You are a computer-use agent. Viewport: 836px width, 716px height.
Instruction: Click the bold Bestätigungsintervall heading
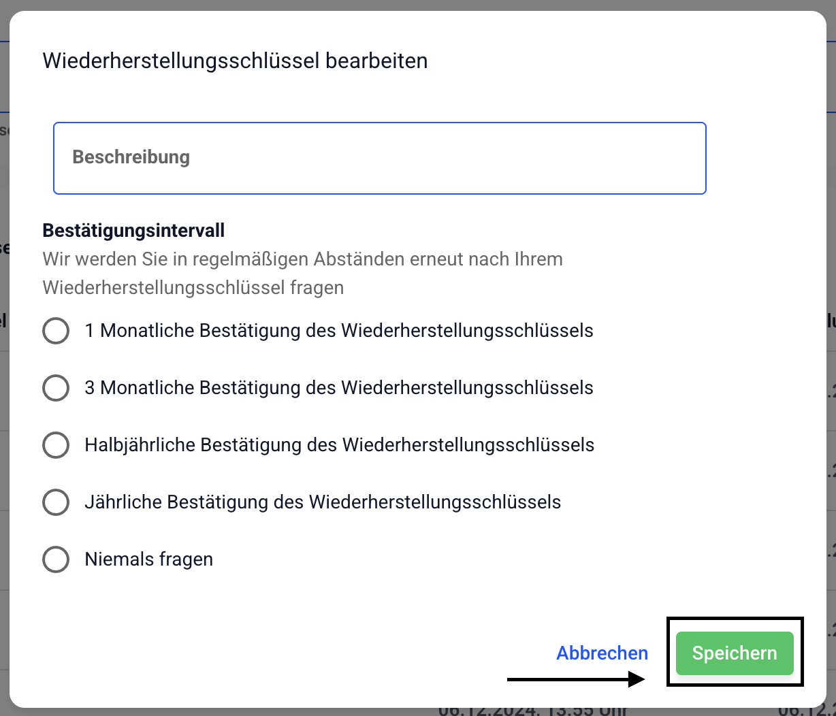[x=133, y=231]
